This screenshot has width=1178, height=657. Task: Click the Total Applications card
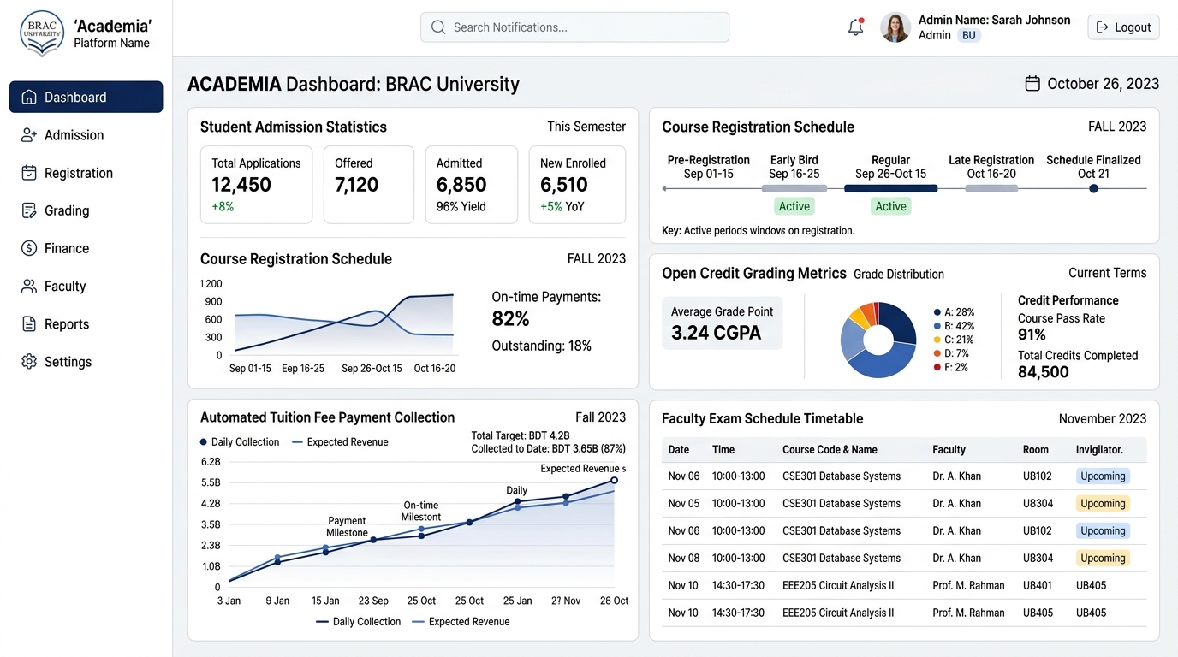pyautogui.click(x=256, y=185)
